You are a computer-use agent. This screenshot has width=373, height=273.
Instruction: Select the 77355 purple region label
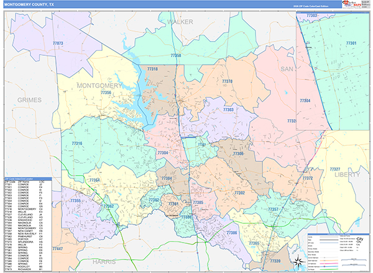click(x=75, y=201)
